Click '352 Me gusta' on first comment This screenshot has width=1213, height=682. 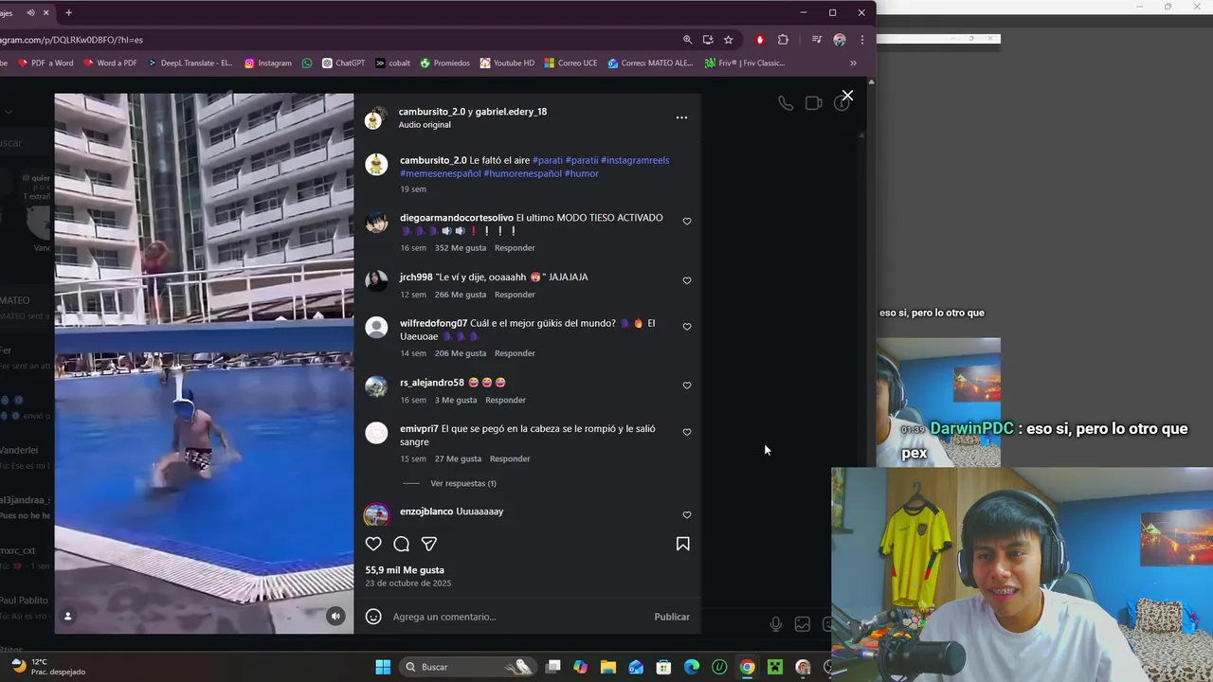tap(461, 248)
